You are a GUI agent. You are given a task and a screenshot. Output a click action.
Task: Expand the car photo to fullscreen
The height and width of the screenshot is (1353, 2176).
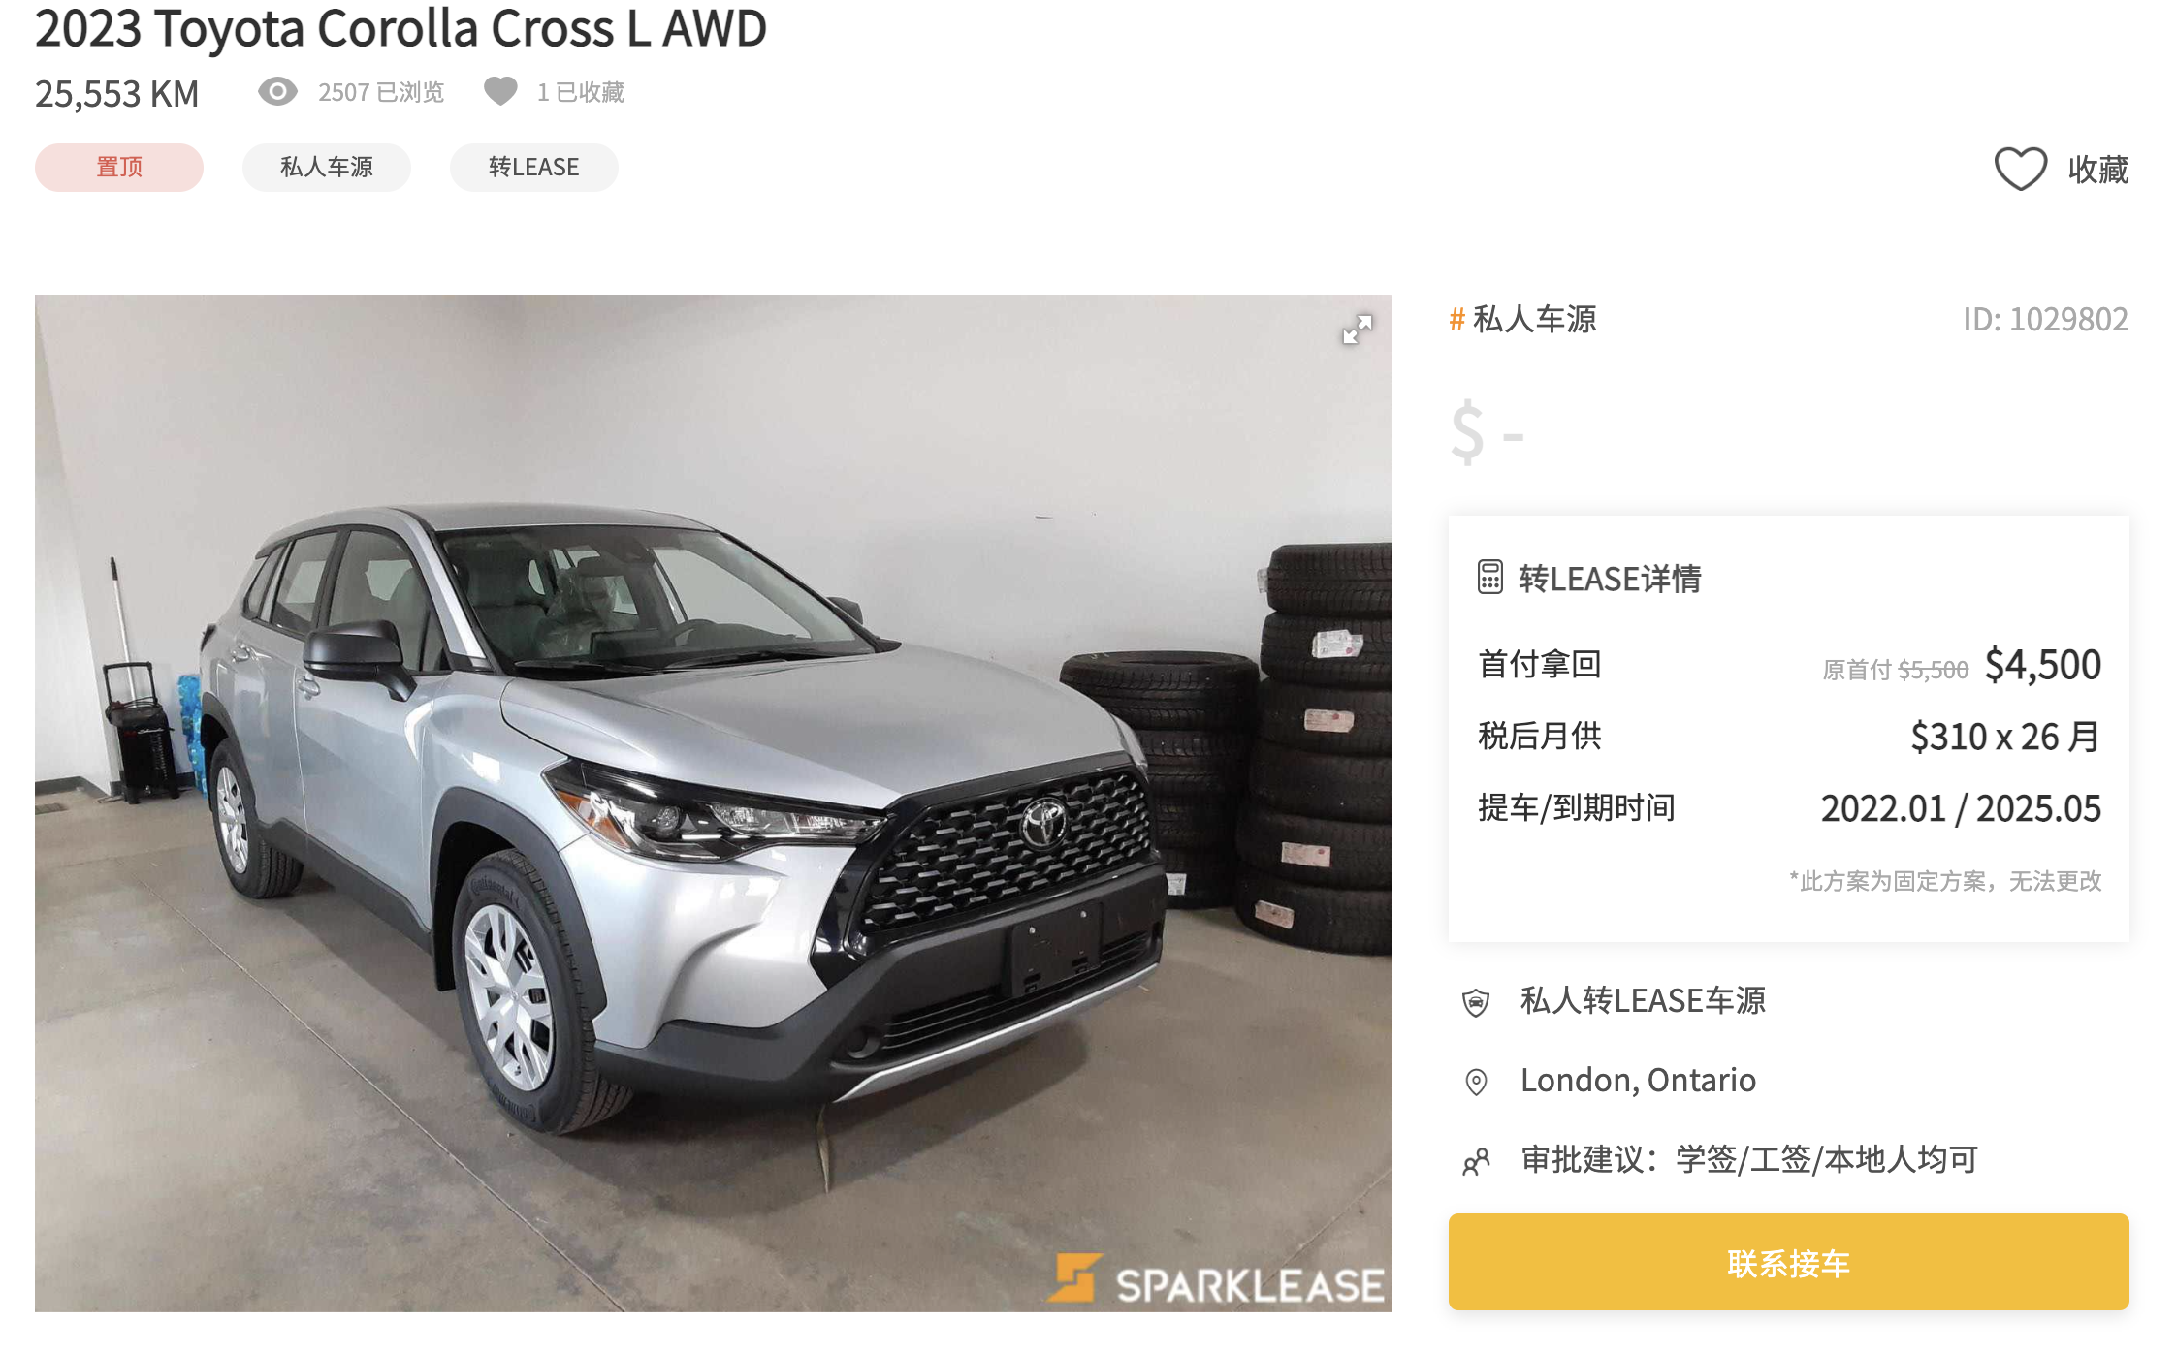[1357, 330]
